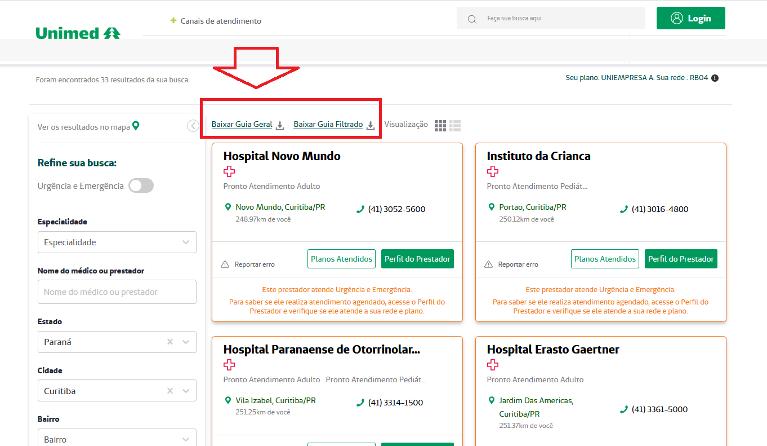Screen dimensions: 767x446
Task: Click the 33 resultados found message
Action: pyautogui.click(x=113, y=80)
